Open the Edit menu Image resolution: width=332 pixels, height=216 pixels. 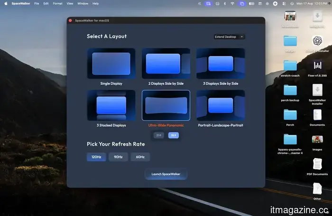[46, 3]
